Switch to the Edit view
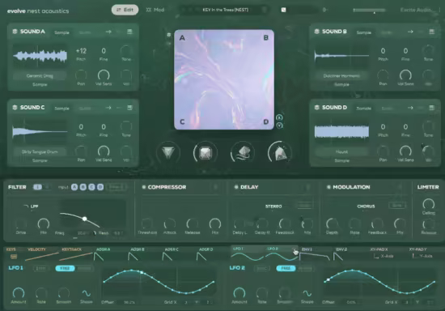The width and height of the screenshot is (445, 311). pyautogui.click(x=125, y=10)
